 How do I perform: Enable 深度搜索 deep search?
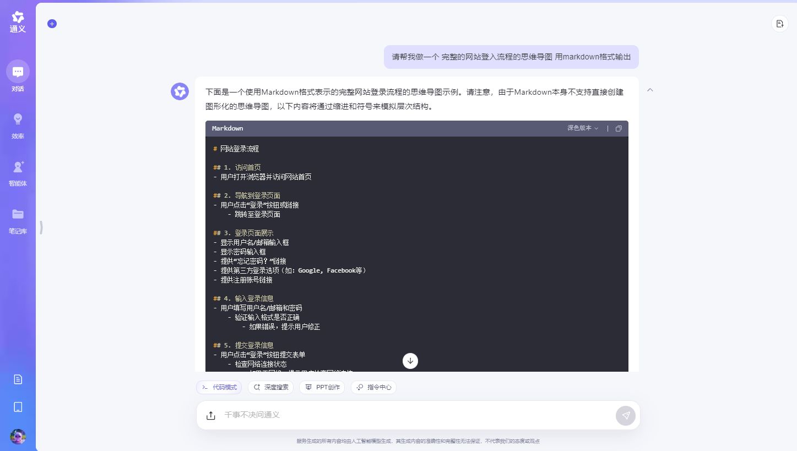270,387
